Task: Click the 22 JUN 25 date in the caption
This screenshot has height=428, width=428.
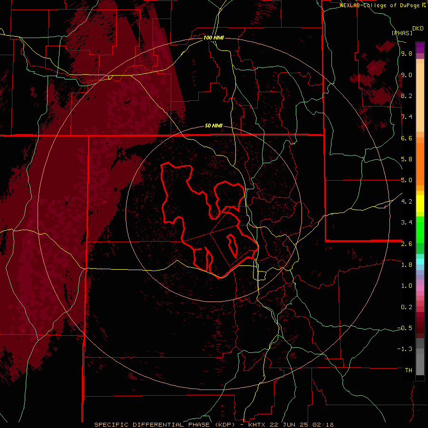Action: coord(288,425)
